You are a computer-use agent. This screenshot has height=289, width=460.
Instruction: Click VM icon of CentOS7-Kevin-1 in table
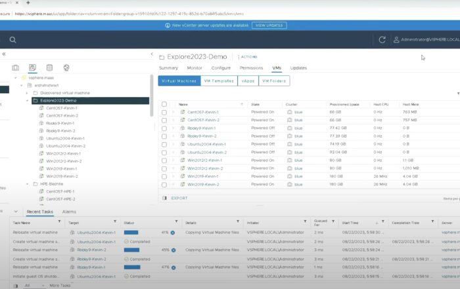(183, 112)
